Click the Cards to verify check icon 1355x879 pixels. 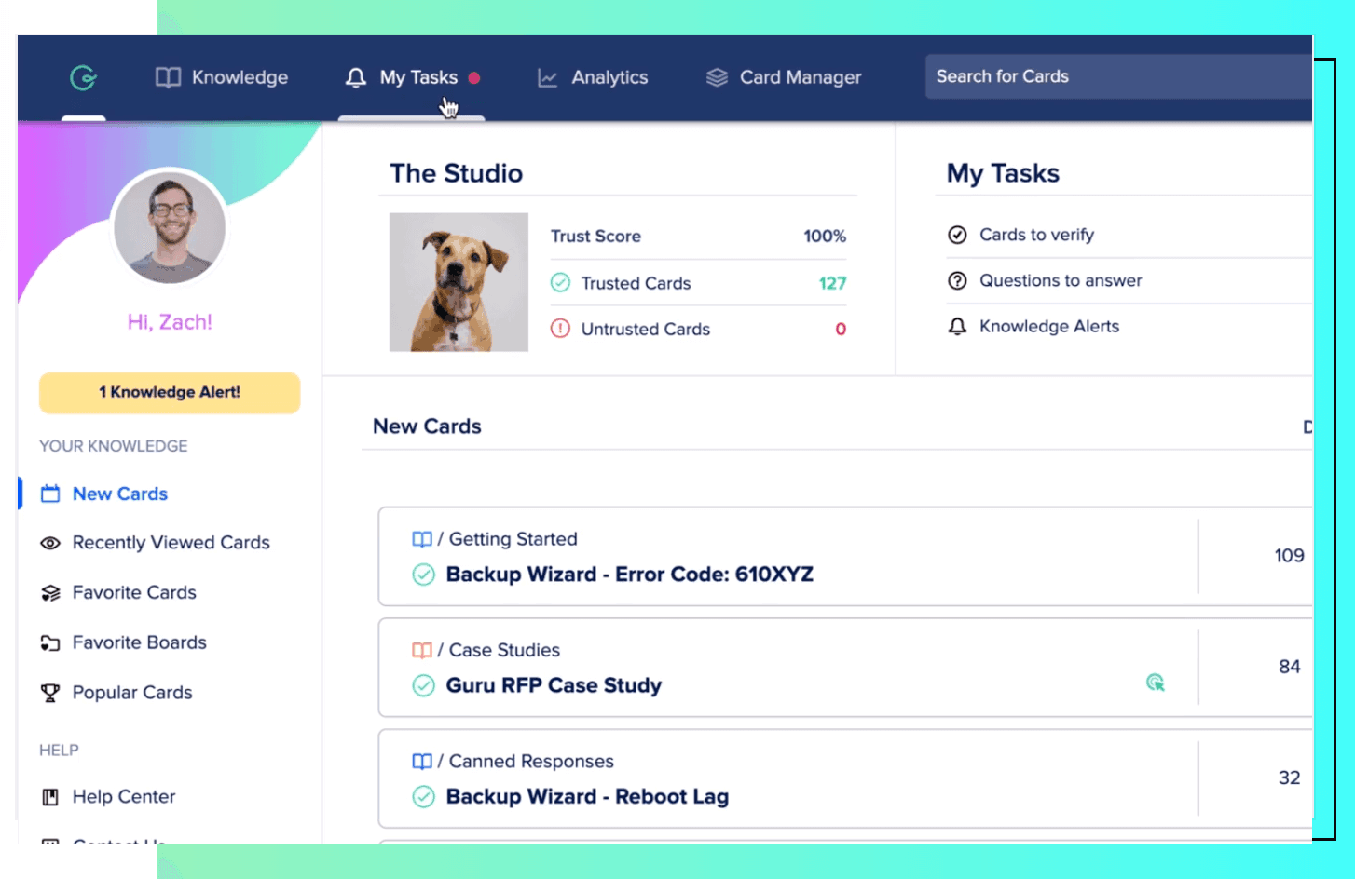point(957,235)
